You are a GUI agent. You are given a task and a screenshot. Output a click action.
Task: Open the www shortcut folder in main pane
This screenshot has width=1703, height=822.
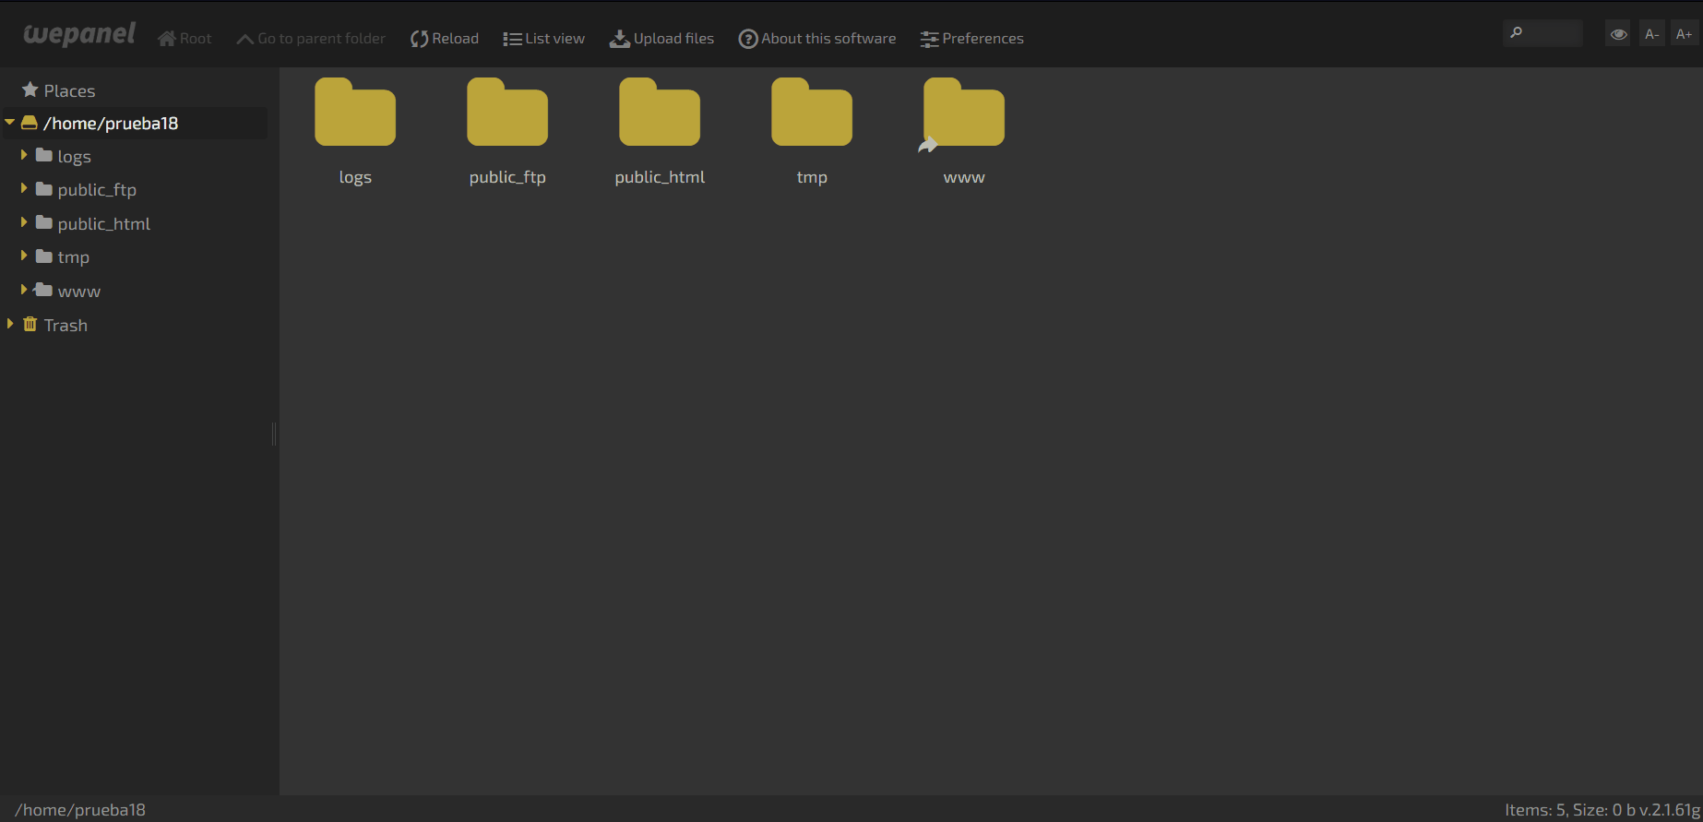coord(963,113)
